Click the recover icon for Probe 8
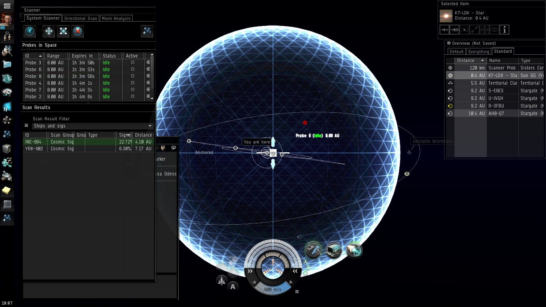The width and height of the screenshot is (546, 307). pos(148,76)
